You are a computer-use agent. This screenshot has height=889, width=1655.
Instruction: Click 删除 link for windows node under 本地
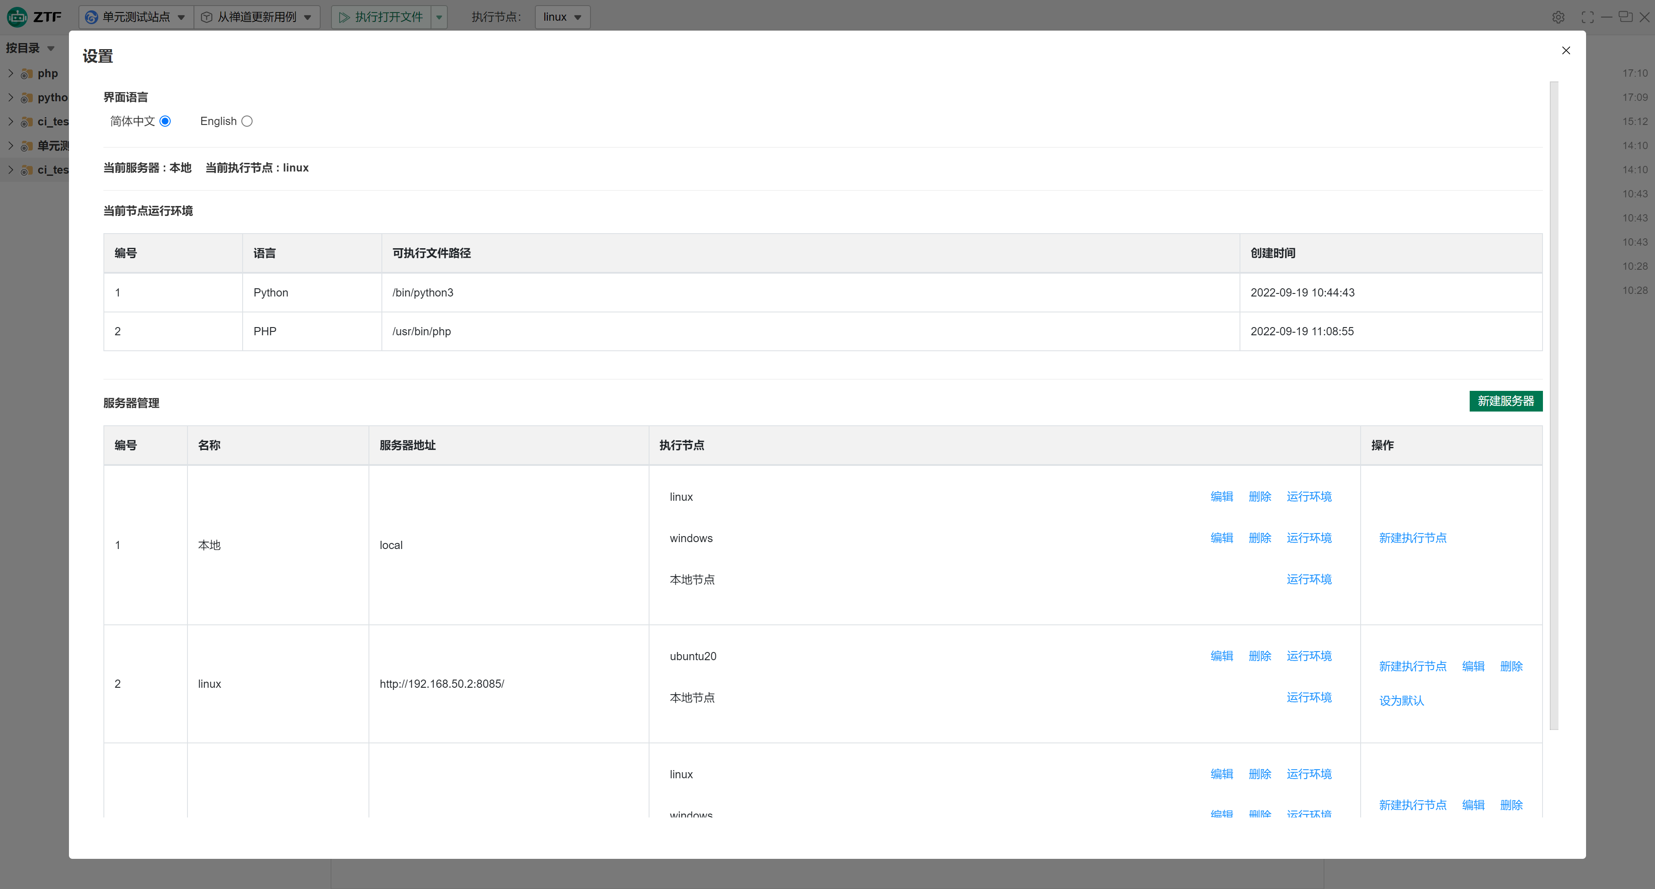pyautogui.click(x=1259, y=538)
